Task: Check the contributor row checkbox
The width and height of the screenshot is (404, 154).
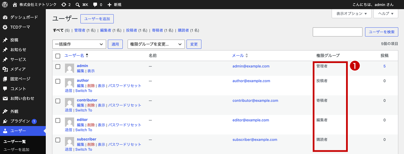Action: (x=58, y=101)
